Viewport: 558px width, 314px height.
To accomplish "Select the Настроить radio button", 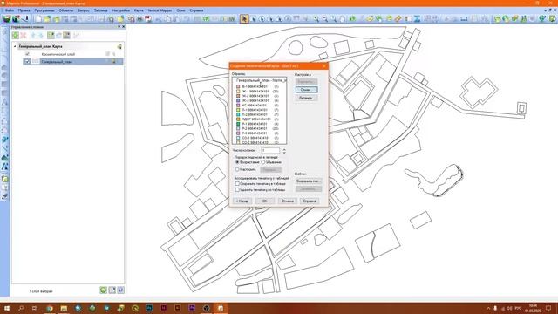I will 237,169.
